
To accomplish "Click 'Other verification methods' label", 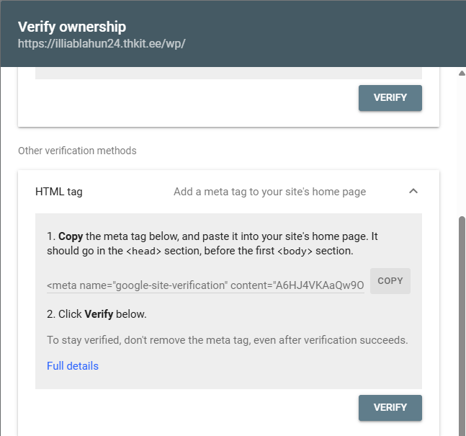I will click(77, 151).
